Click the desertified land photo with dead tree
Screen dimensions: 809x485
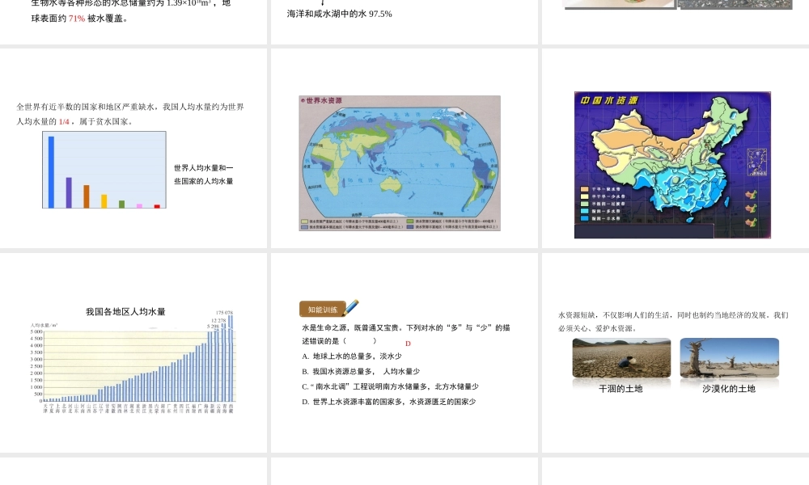click(730, 358)
